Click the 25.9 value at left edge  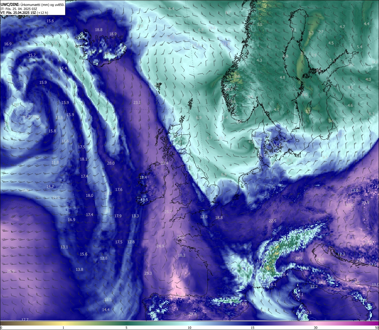coord(11,271)
